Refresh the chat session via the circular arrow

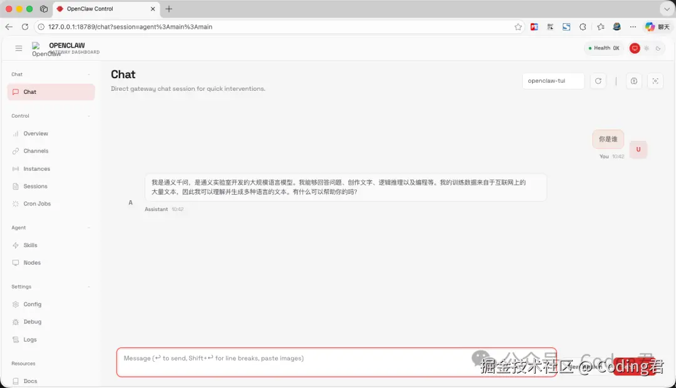(598, 81)
